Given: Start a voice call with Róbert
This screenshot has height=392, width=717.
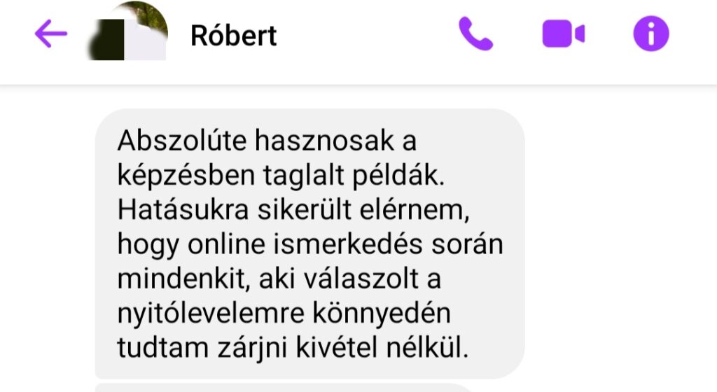Looking at the screenshot, I should coord(475,34).
